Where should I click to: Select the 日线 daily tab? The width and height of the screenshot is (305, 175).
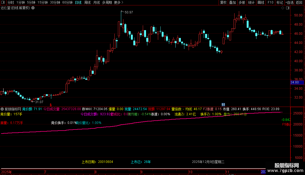pos(78,2)
